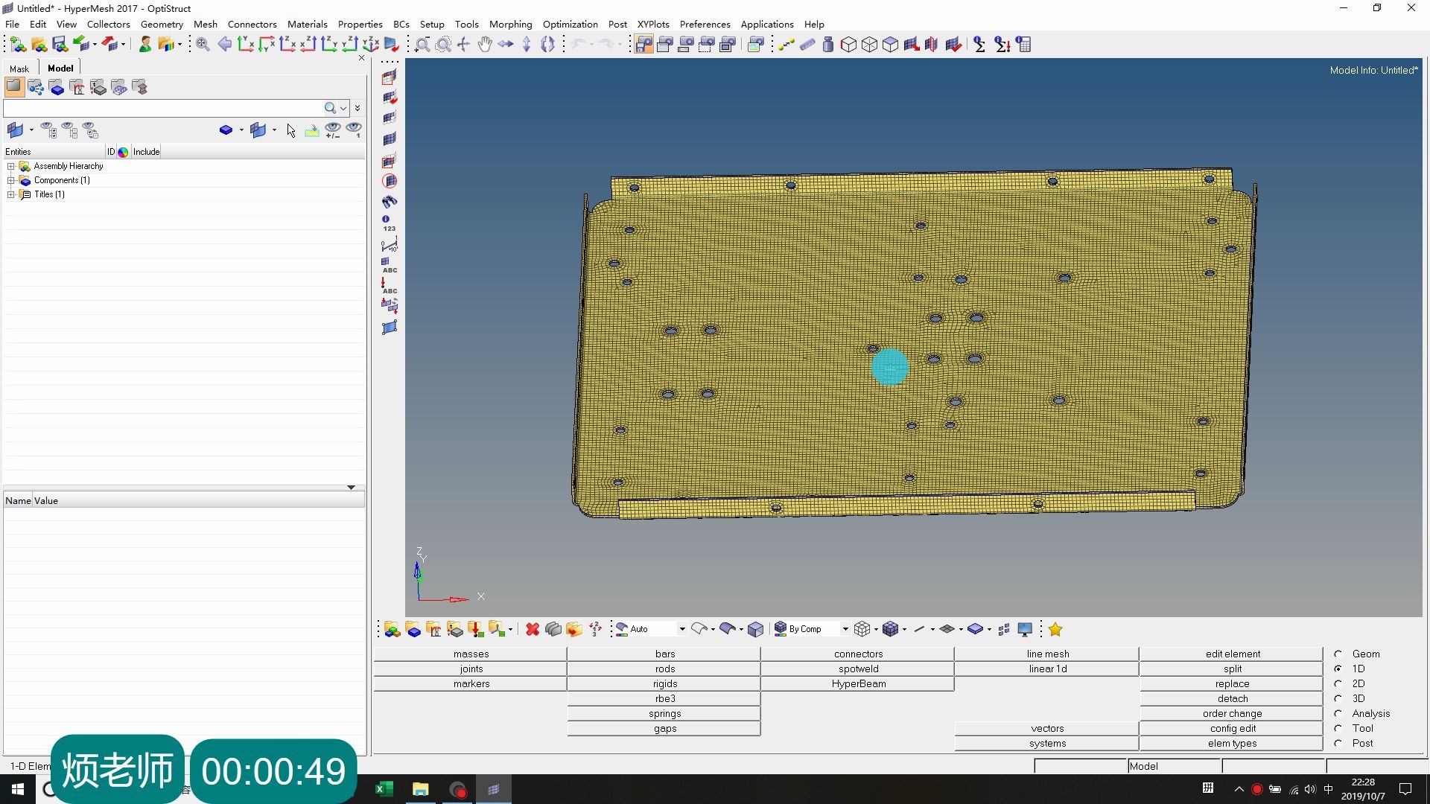Expand the Components (1) tree node

[x=11, y=180]
